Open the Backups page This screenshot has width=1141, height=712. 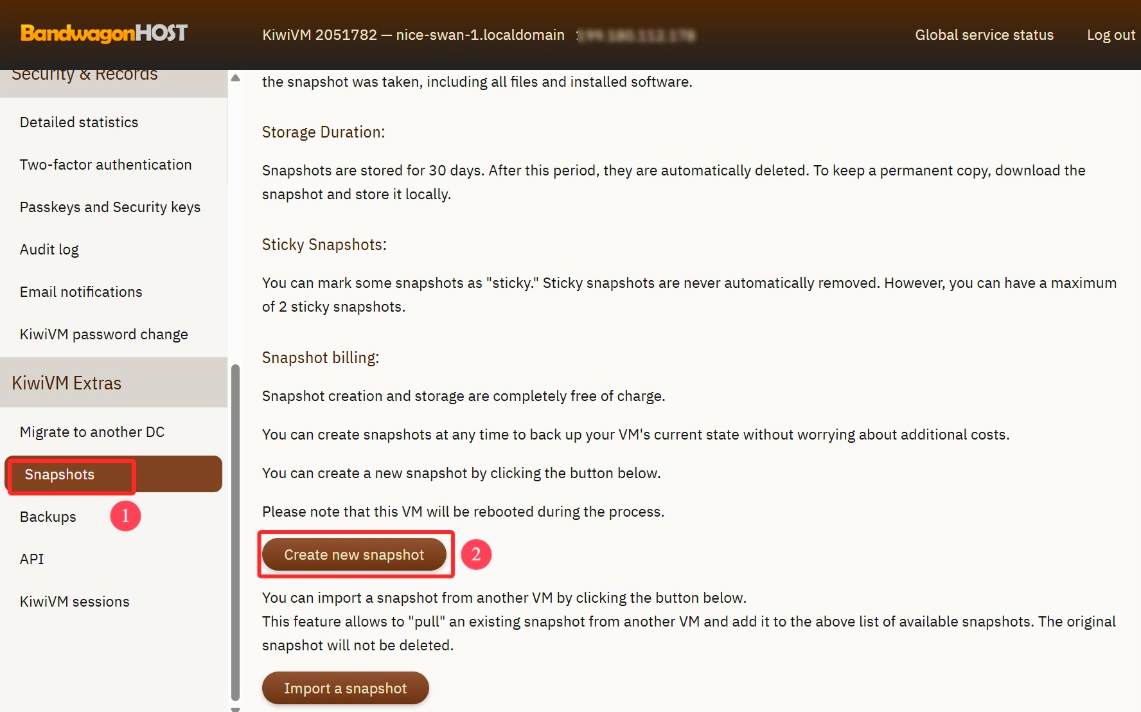tap(48, 517)
